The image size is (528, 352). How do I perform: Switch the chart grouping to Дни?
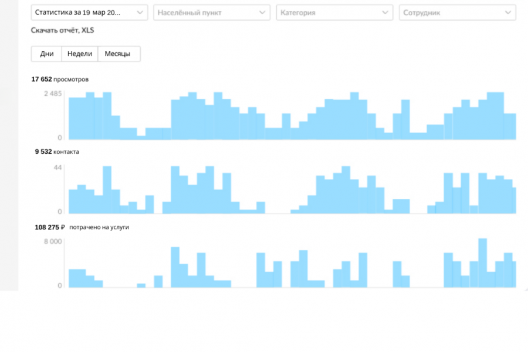point(47,54)
